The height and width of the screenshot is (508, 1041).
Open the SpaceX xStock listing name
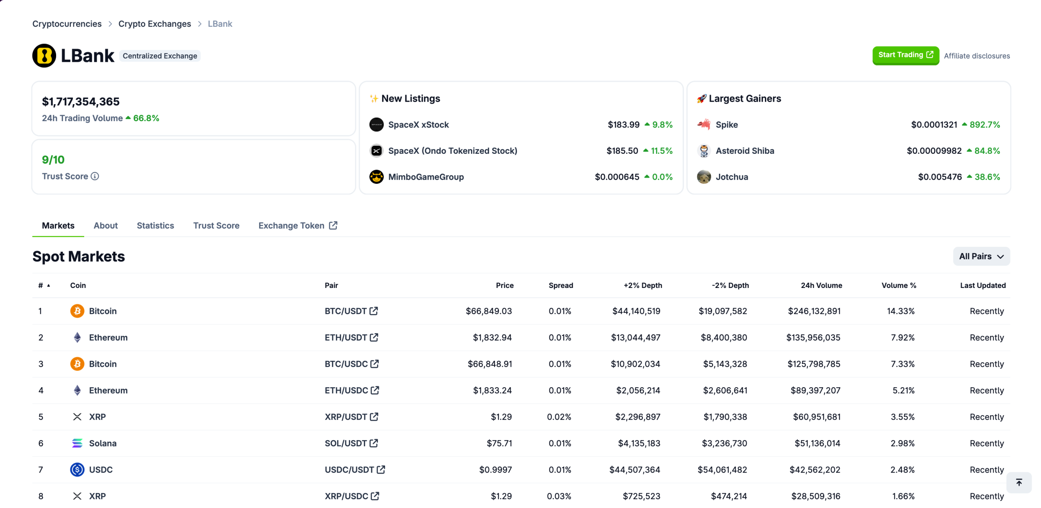pos(418,125)
